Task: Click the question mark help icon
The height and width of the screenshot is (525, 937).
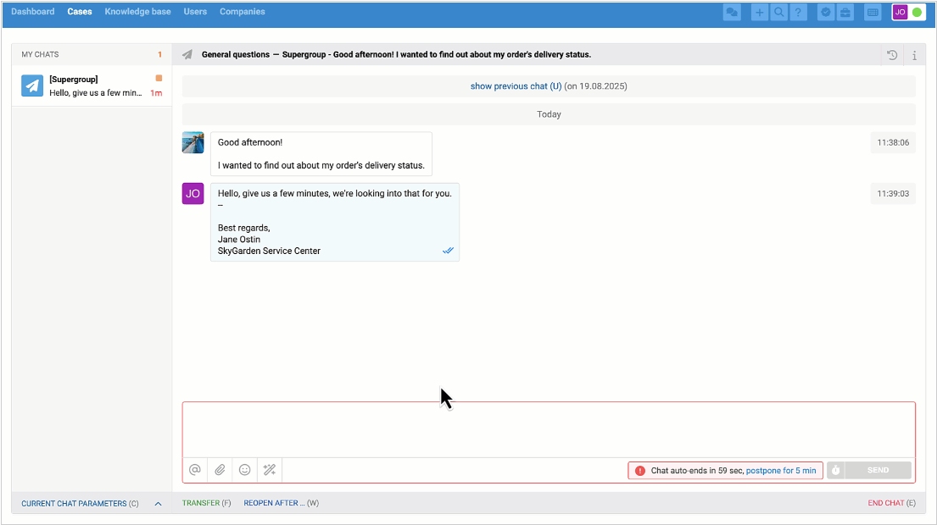Action: click(x=797, y=13)
